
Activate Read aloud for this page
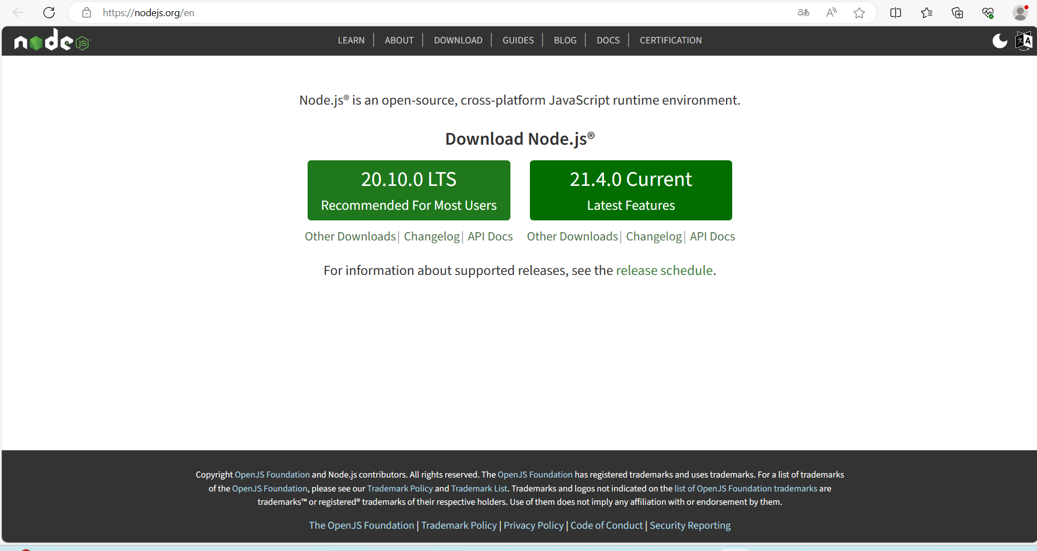pyautogui.click(x=831, y=12)
